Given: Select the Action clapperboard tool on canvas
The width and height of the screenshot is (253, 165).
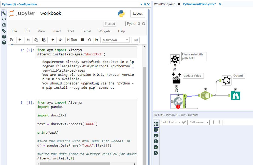Looking at the screenshot, I should 176,78.
